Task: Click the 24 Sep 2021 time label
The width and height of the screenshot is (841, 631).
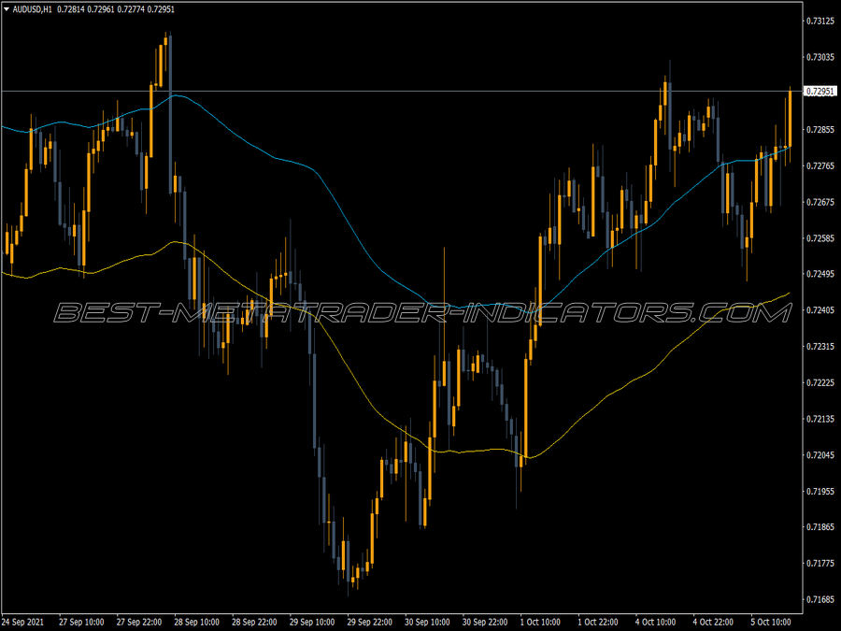Action: point(23,623)
